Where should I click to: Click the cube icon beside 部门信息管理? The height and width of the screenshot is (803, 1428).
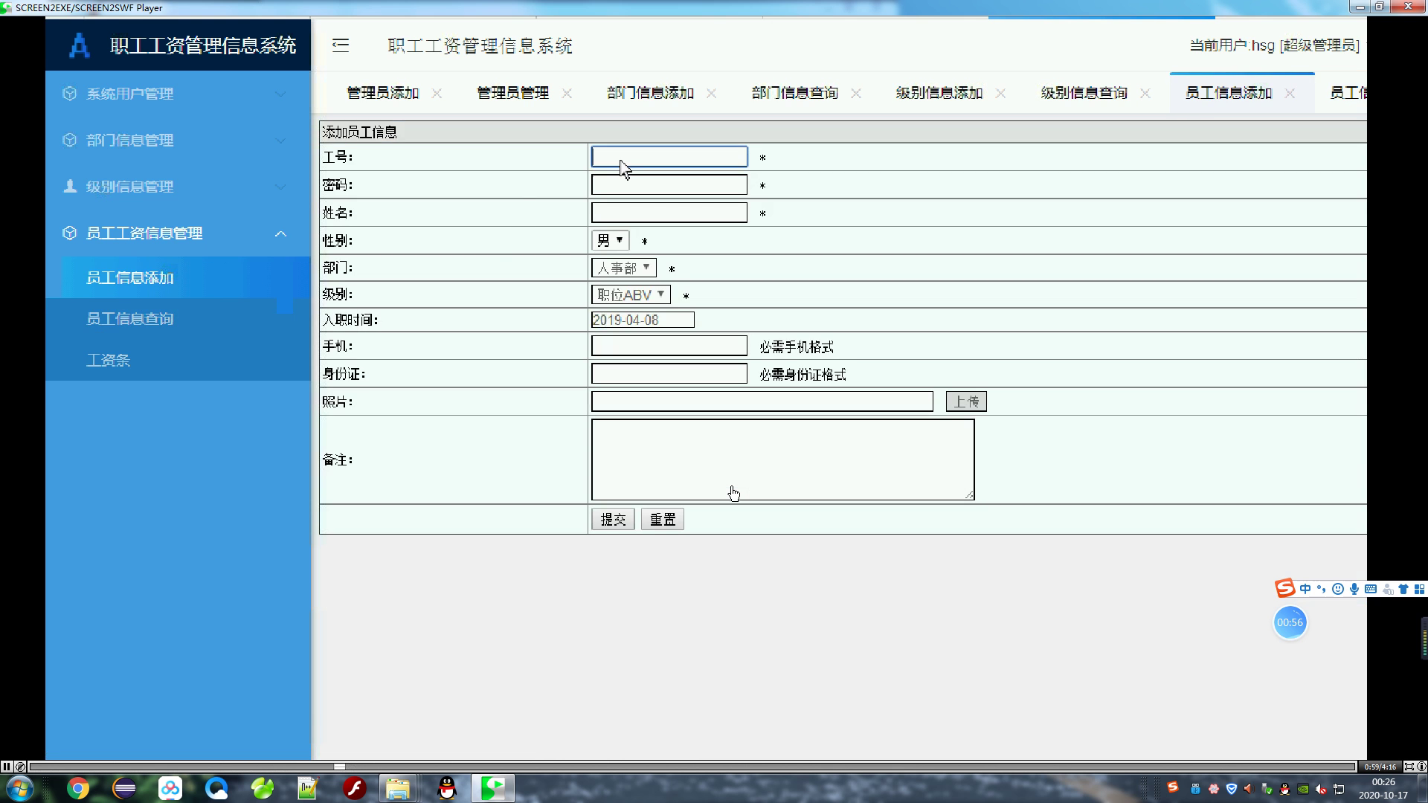[x=70, y=140]
